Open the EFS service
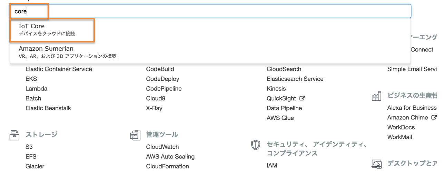This screenshot has height=176, width=444. [x=31, y=156]
